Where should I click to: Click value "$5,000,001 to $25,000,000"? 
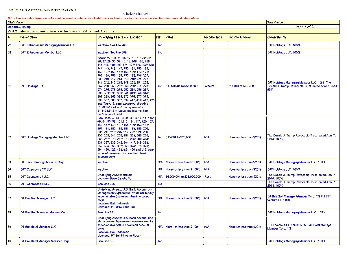(x=183, y=177)
